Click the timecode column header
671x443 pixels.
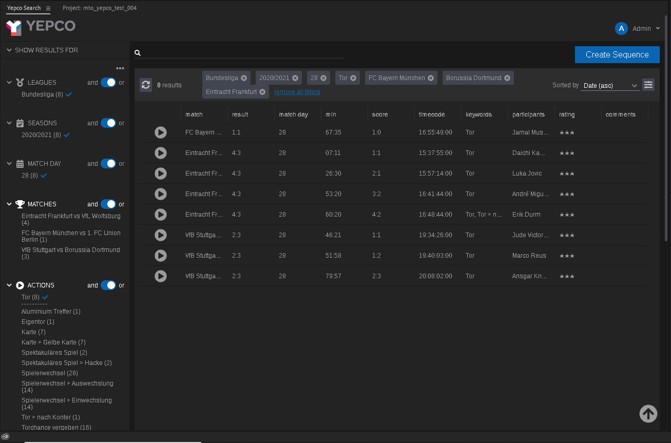[x=432, y=114]
